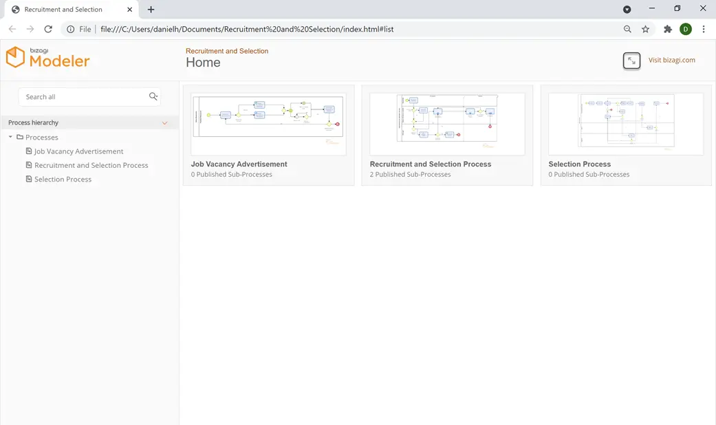Open the browser extensions puzzle icon
The width and height of the screenshot is (716, 425).
click(x=668, y=29)
